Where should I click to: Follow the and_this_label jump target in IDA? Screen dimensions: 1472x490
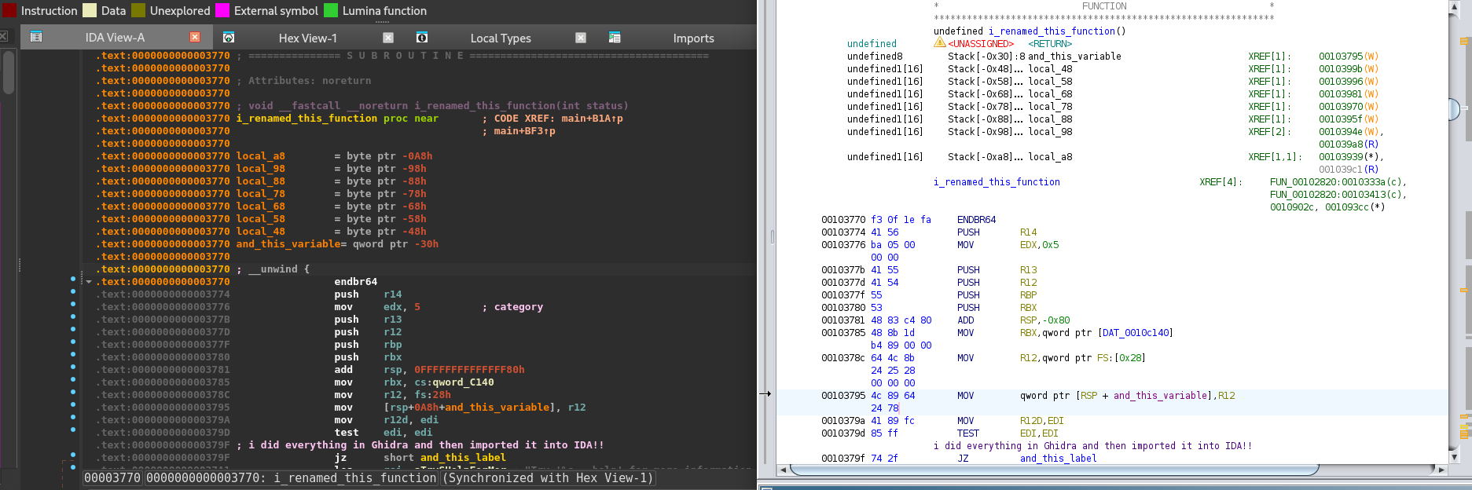[x=463, y=458]
